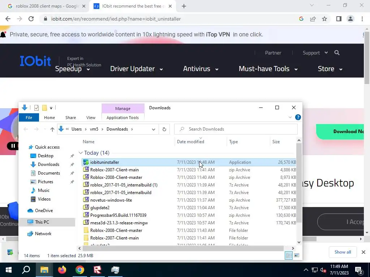Select the Application Tools tab
370x277 pixels.
click(123, 118)
